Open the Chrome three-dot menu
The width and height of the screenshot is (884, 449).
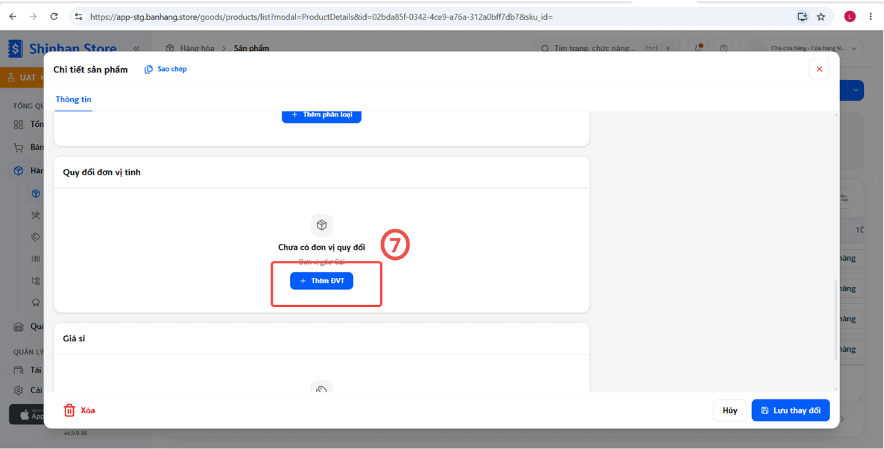(871, 17)
